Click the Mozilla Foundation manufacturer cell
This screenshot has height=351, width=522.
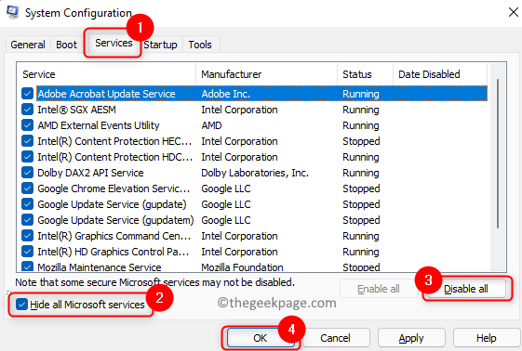242,267
